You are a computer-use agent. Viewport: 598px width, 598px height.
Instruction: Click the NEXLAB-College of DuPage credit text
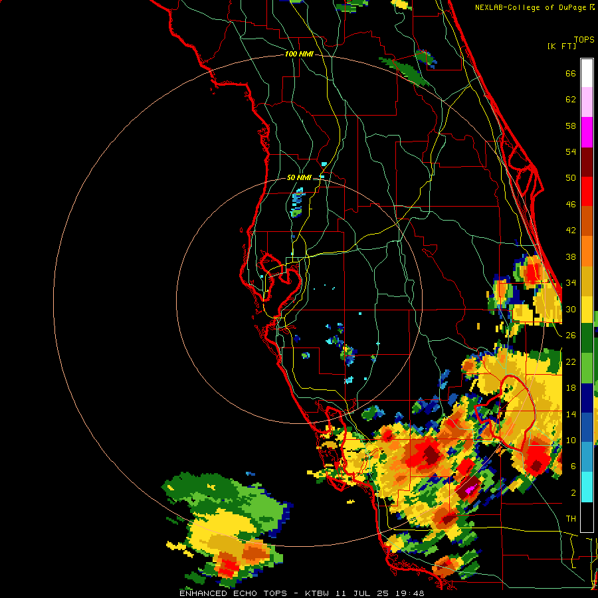pyautogui.click(x=532, y=7)
